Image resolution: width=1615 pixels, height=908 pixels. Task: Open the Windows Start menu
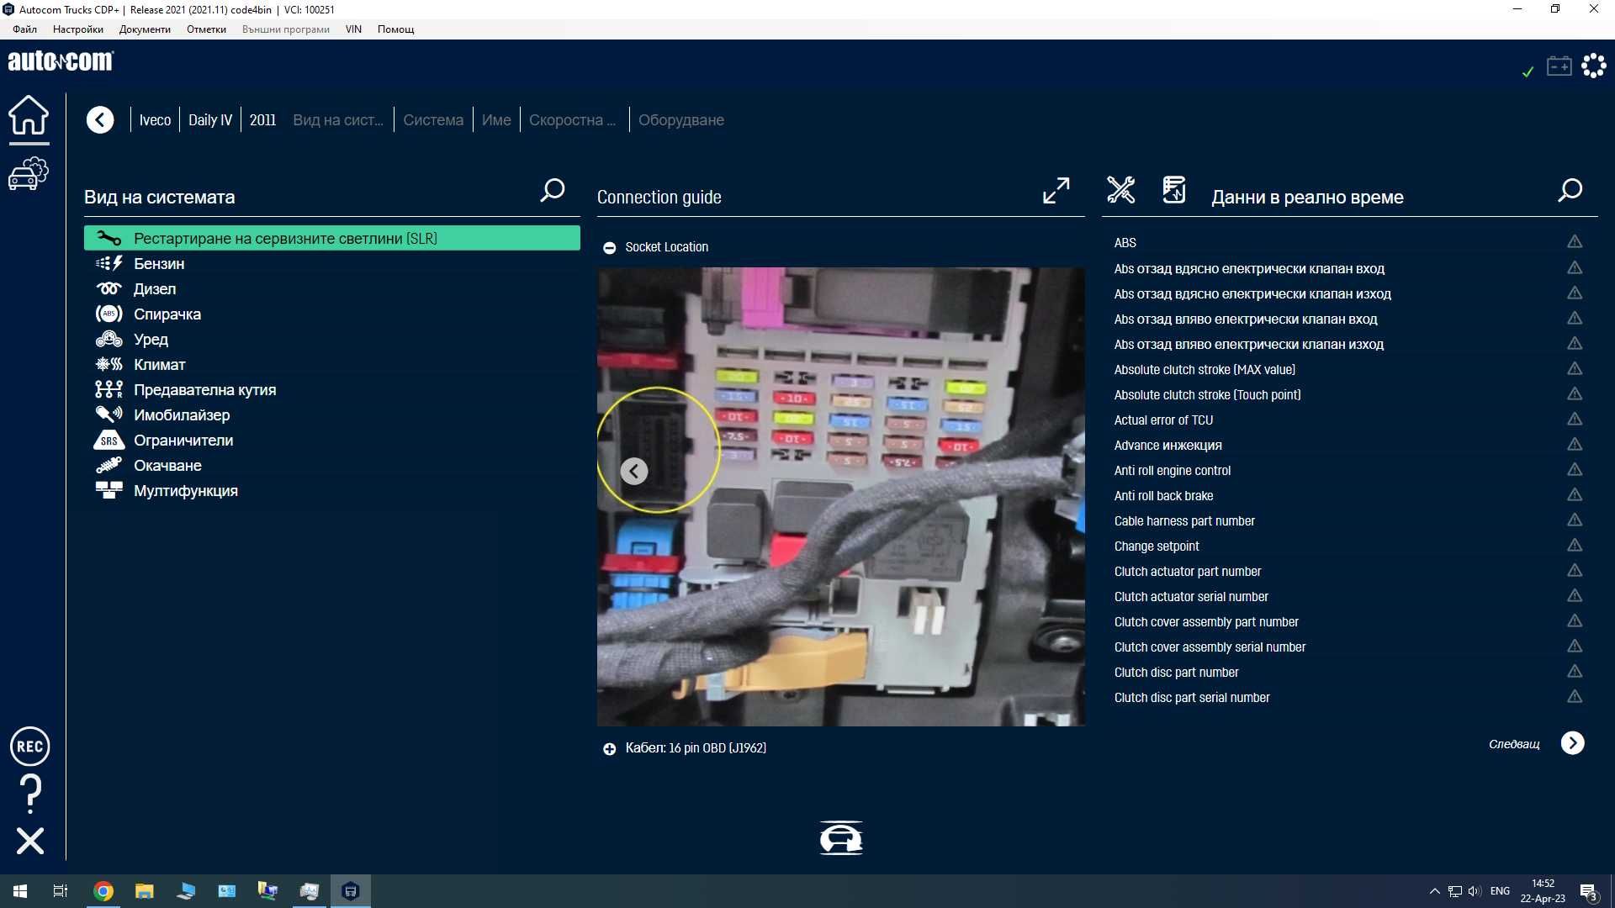pos(20,891)
